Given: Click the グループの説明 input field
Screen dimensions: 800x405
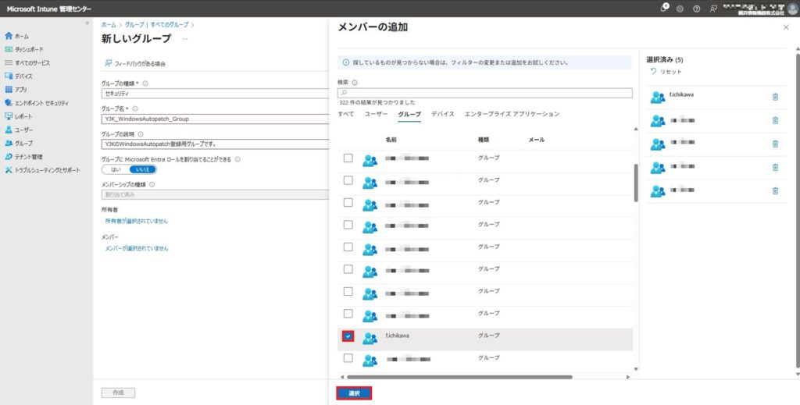Looking at the screenshot, I should (216, 144).
